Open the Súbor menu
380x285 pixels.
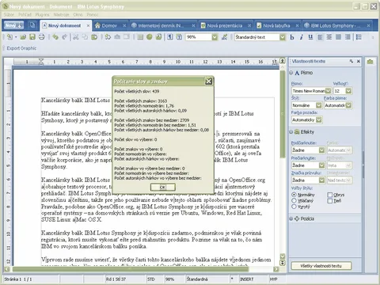pyautogui.click(x=9, y=14)
